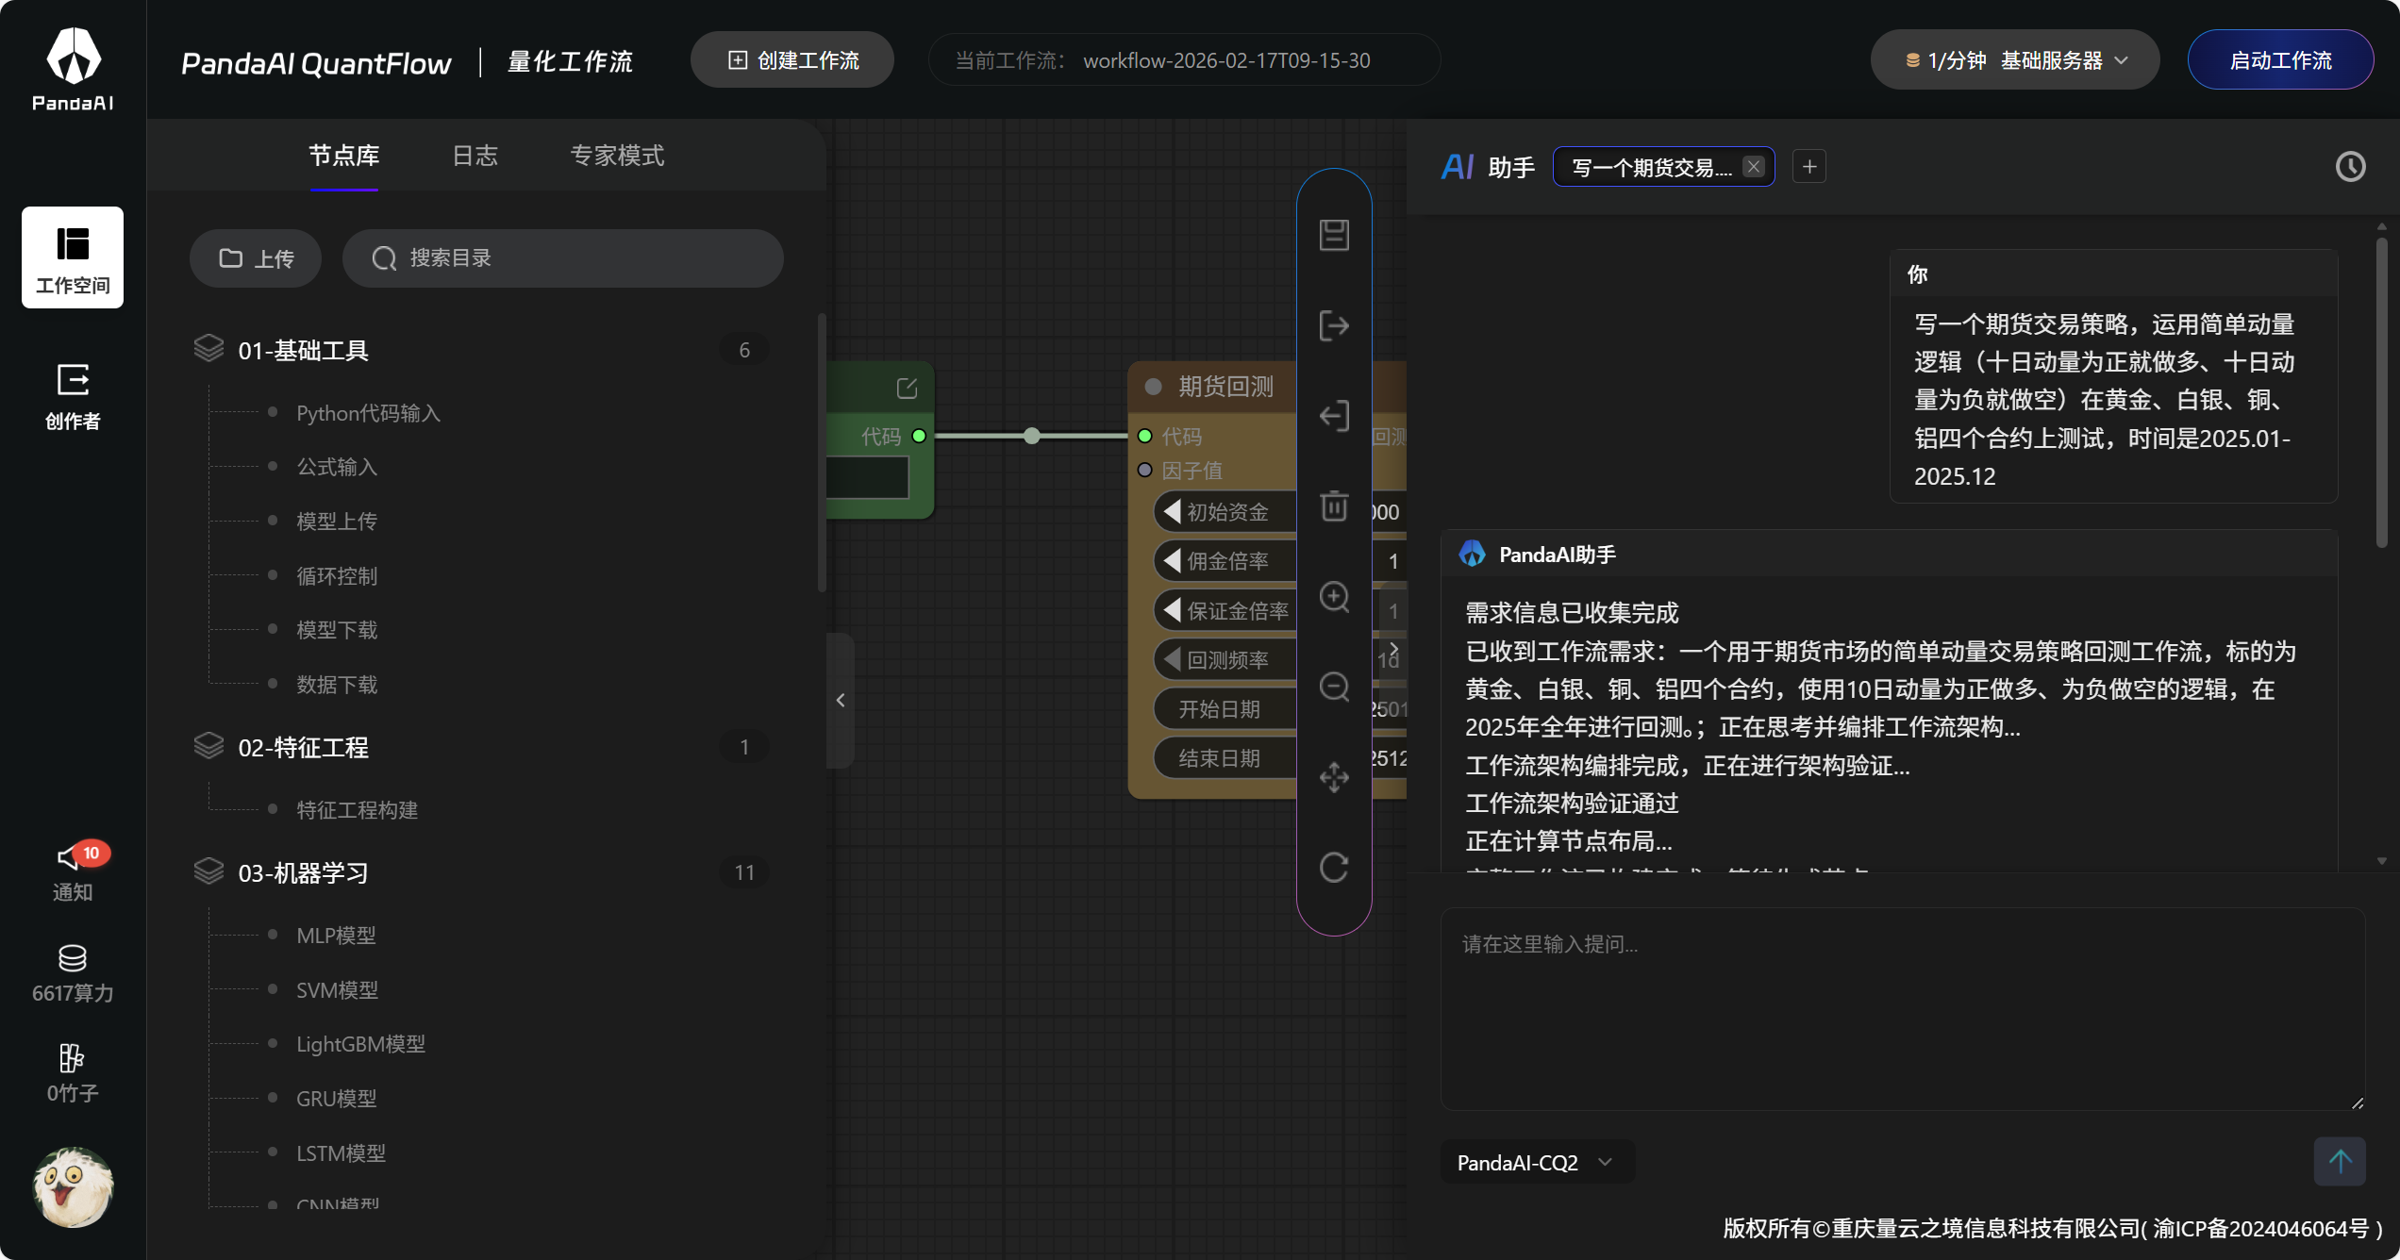Select the 模型下载 node
This screenshot has height=1260, width=2400.
(x=337, y=630)
